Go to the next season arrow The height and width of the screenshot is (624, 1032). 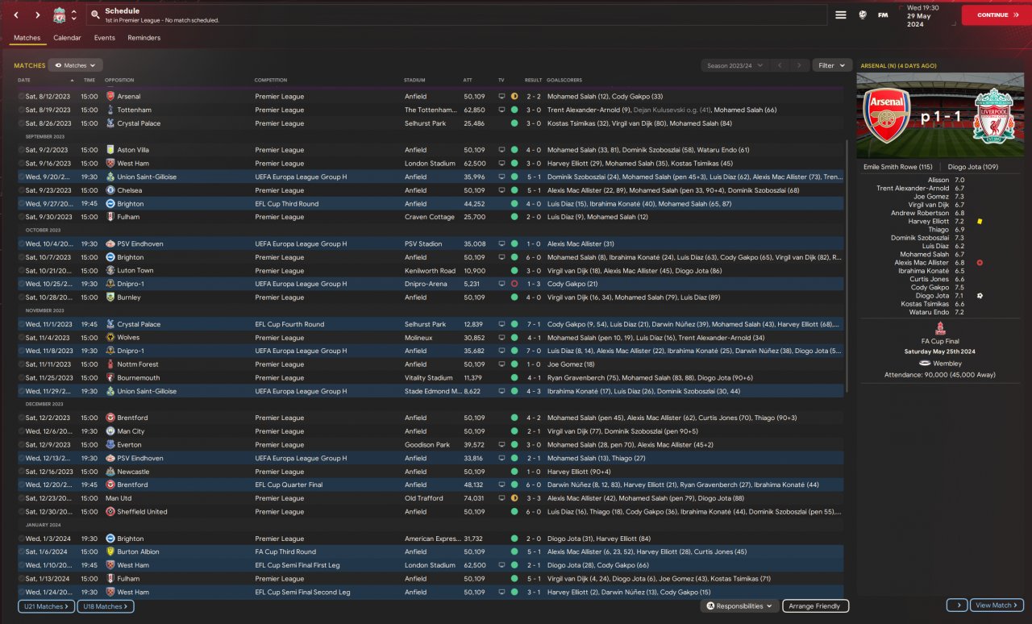click(x=799, y=65)
